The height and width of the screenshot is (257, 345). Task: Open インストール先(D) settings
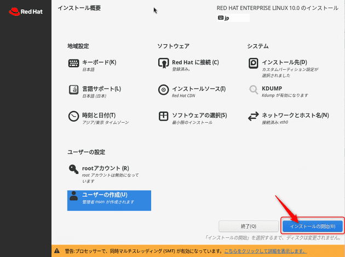click(x=284, y=62)
